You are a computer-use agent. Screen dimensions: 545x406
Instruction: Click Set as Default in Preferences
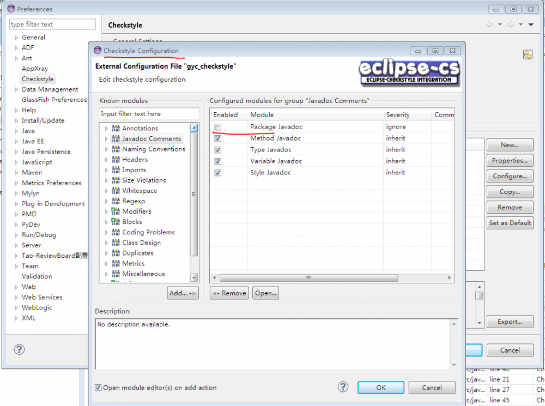coord(510,223)
